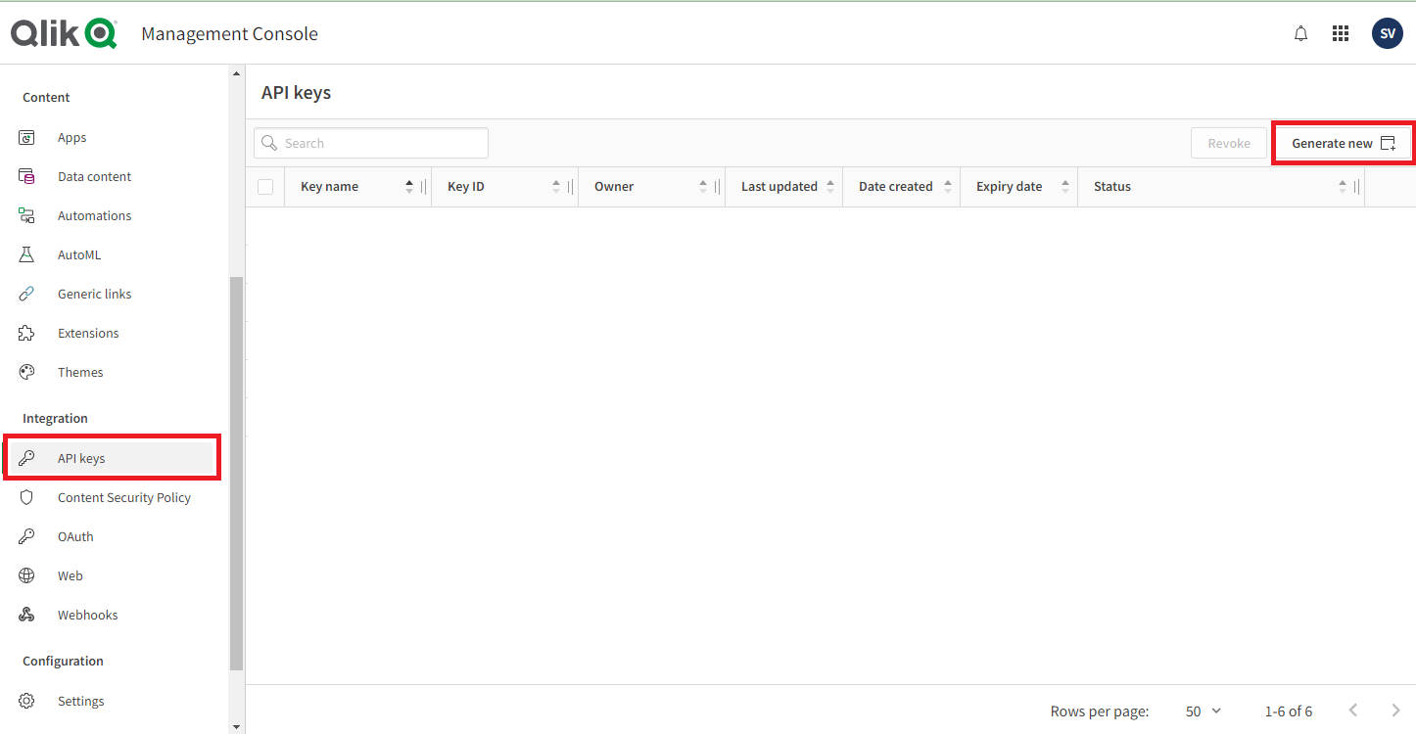This screenshot has width=1416, height=734.
Task: Expand the Owner column sort control
Action: 702,185
